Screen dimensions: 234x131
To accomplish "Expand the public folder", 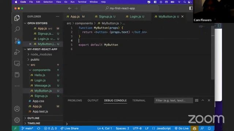I will click(28, 60).
